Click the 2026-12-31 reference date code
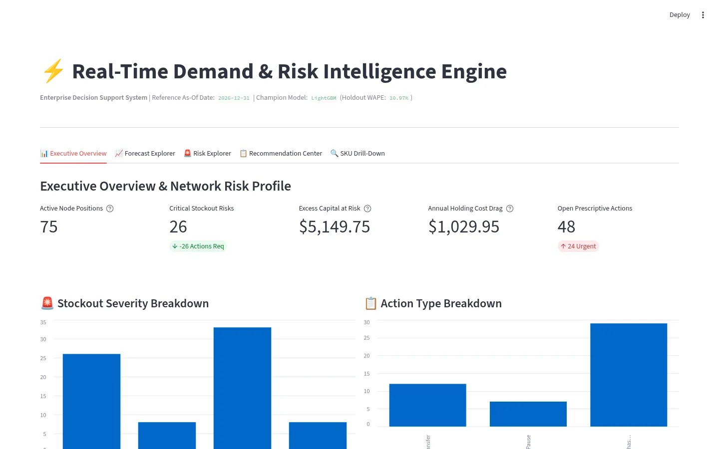Screen dimensions: 719x449 point(234,98)
